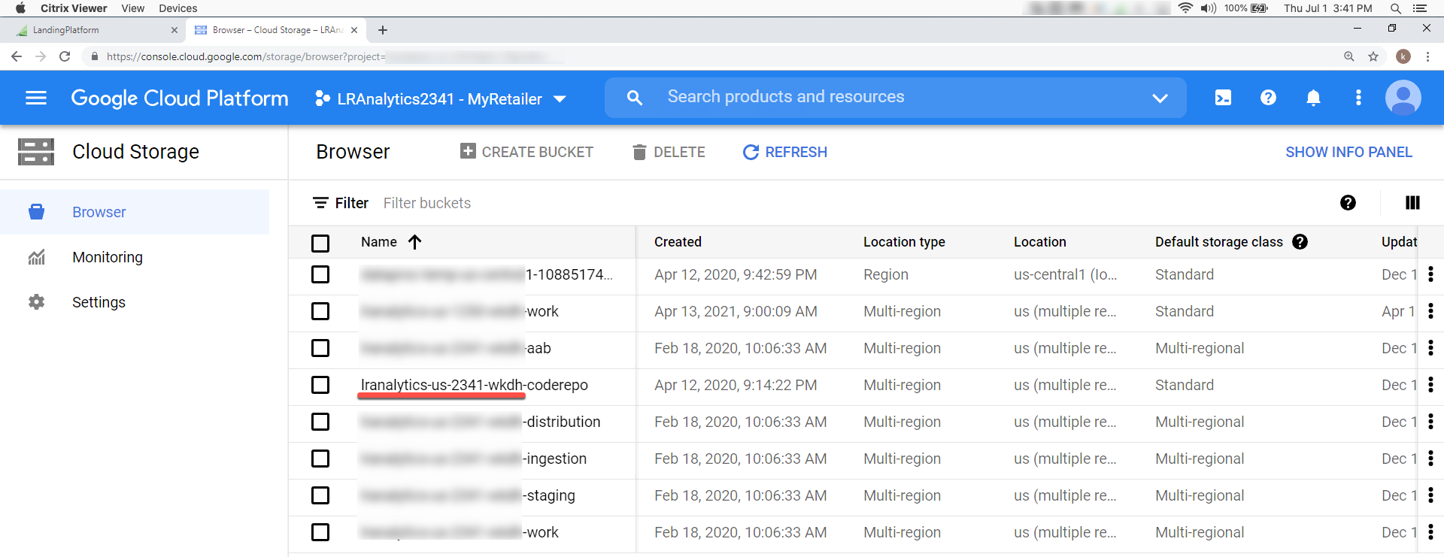Viewport: 1444px width, 557px height.
Task: Open Monitoring in the sidebar
Action: 135,257
